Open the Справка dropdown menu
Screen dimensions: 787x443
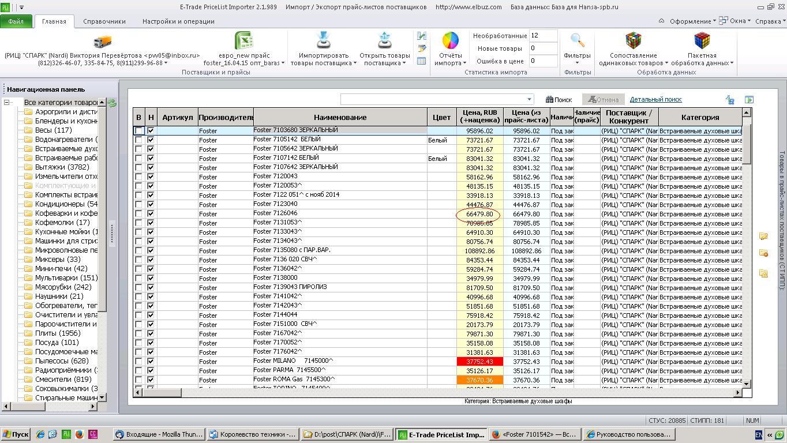770,21
